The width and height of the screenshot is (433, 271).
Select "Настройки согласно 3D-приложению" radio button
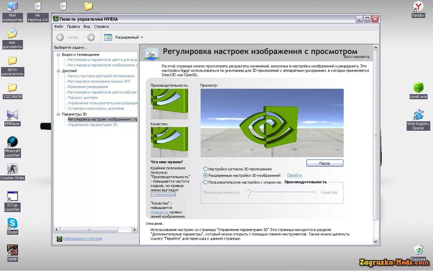205,169
